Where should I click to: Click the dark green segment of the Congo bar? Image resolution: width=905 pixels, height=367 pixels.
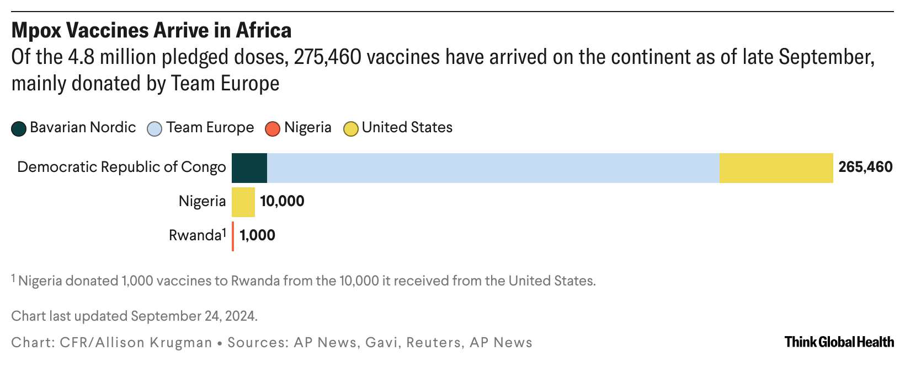(x=249, y=168)
